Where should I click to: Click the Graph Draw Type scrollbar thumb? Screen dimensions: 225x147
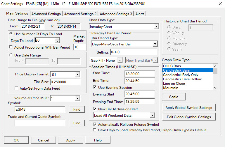[215, 71]
